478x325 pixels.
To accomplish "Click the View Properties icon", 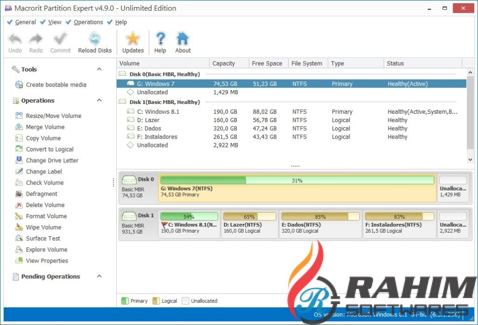I will click(x=19, y=261).
